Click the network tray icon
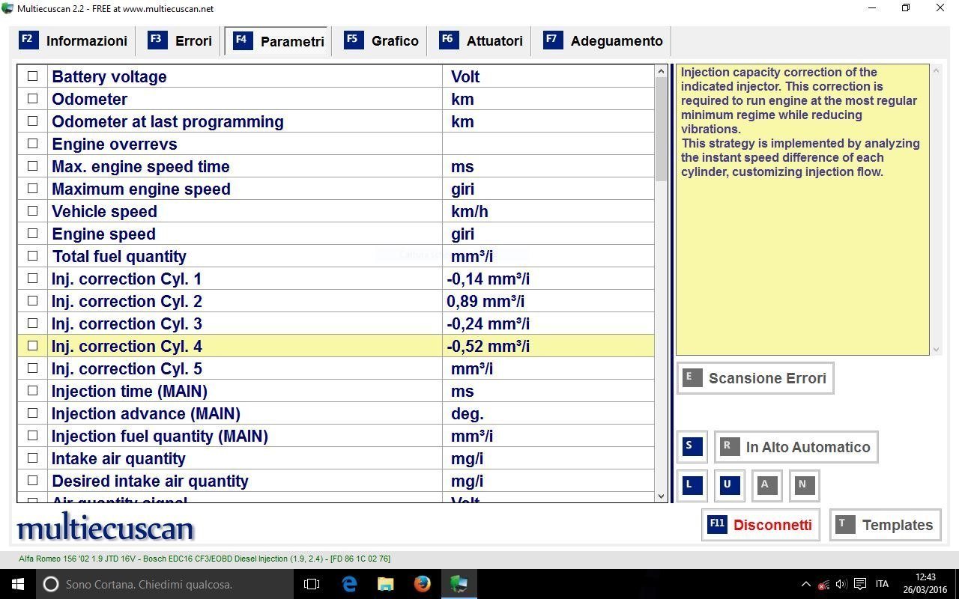This screenshot has height=599, width=959. [823, 584]
